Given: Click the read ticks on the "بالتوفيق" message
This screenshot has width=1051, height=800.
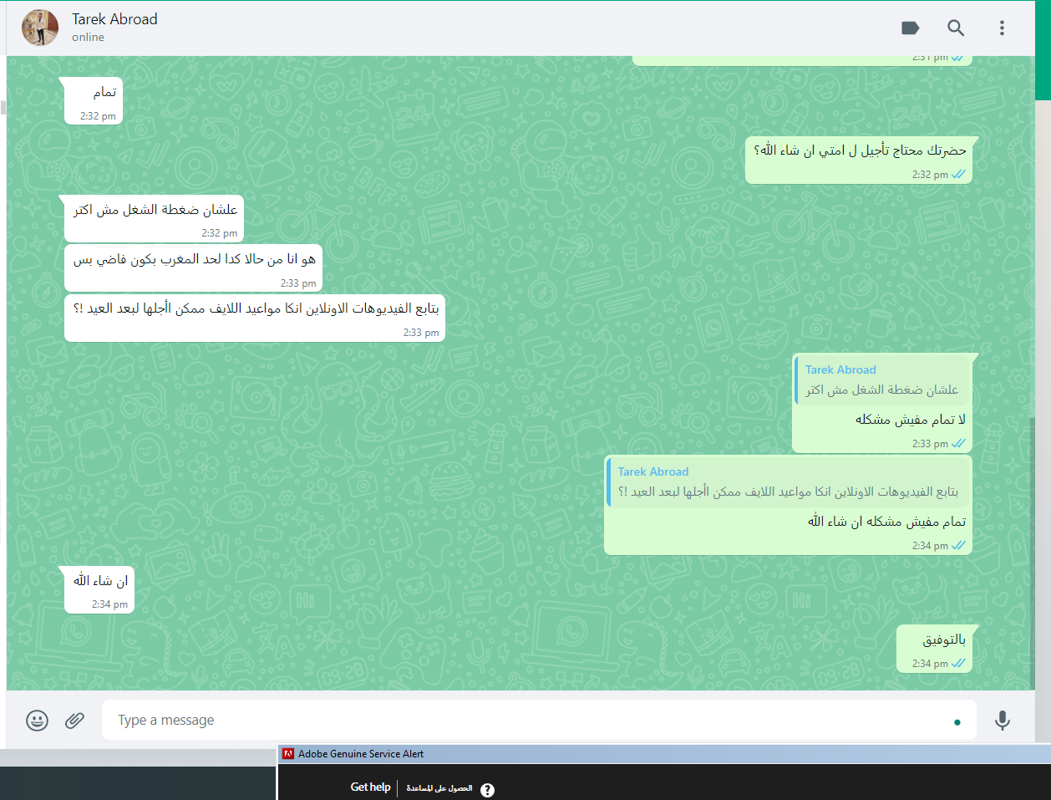Looking at the screenshot, I should coord(958,664).
